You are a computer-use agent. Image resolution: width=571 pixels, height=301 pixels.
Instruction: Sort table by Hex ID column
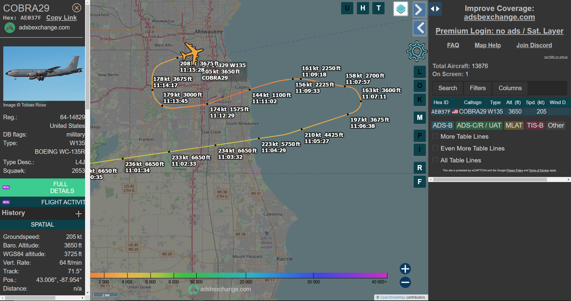[x=441, y=102]
